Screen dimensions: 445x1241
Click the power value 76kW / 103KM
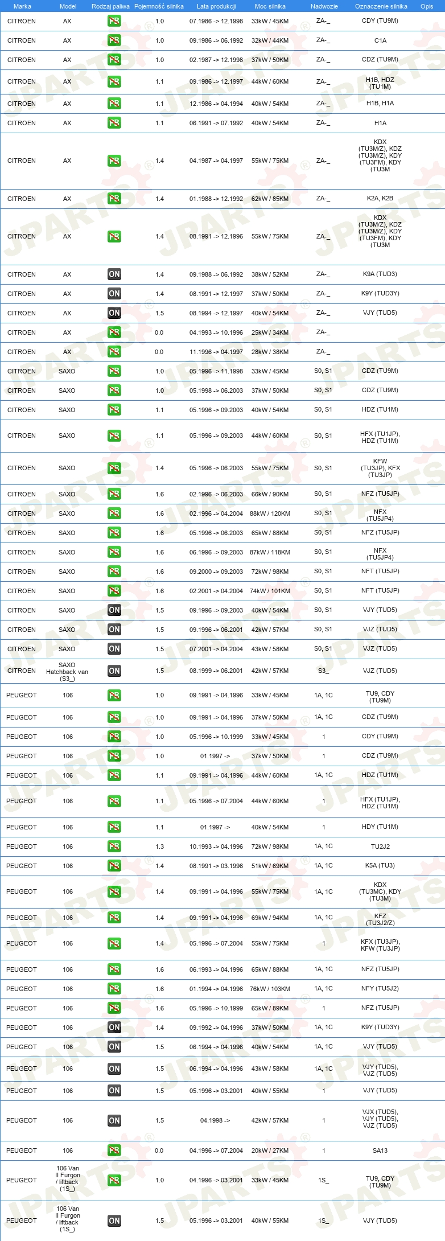pos(270,989)
